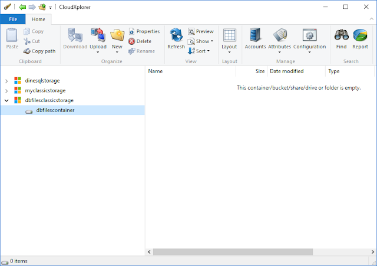This screenshot has width=377, height=266.
Task: Click the red Delete icon
Action: point(131,41)
